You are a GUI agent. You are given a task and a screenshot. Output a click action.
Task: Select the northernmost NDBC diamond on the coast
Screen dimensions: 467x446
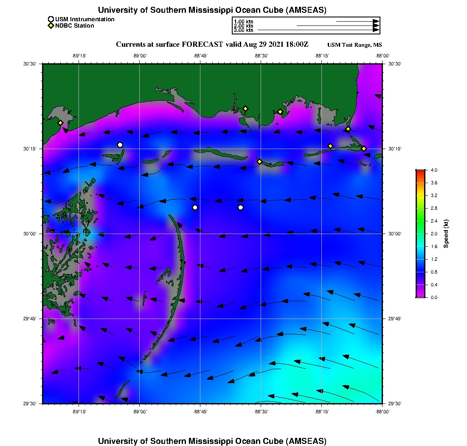[245, 108]
